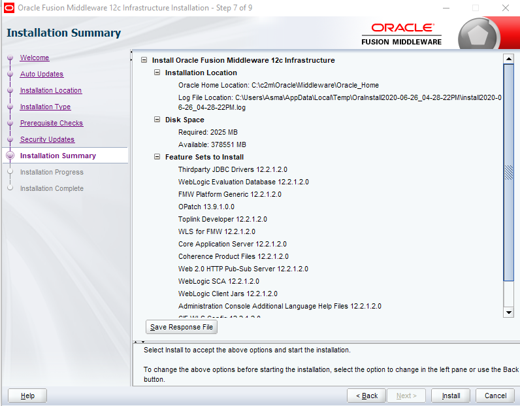Screen dimensions: 520x406
Task: Select WebLogic SCA 12.2.1.2.0 row
Action: (219, 281)
